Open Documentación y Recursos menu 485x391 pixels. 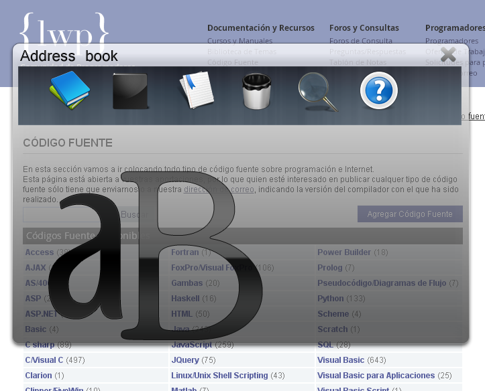261,27
